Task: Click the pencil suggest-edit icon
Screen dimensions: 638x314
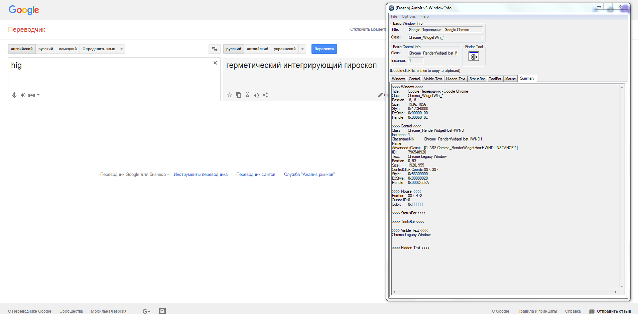Action: tap(380, 95)
